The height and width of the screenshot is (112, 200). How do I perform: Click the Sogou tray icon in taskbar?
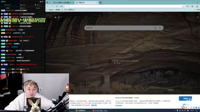[x=188, y=111]
